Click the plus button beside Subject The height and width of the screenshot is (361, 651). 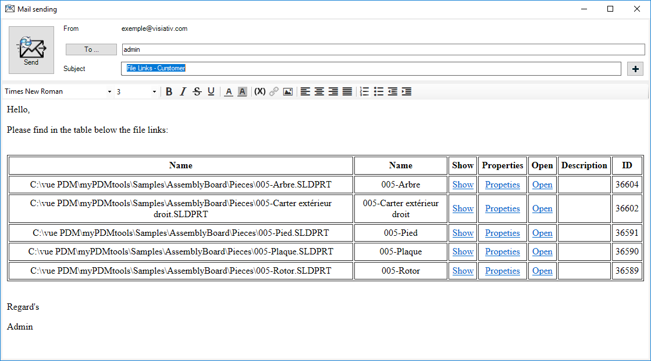tap(635, 69)
